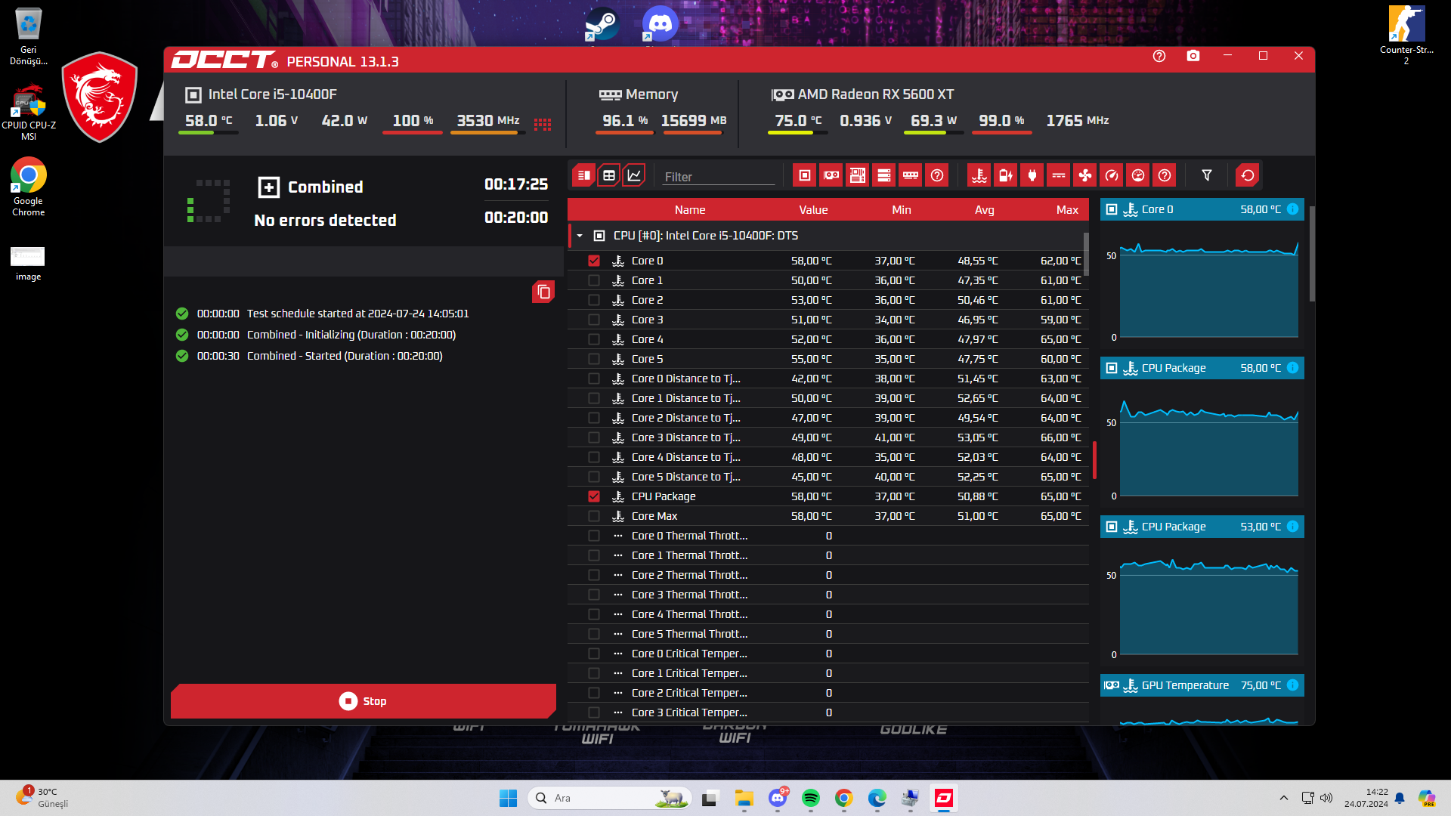
Task: Enable the Core 3 sensor checkbox
Action: click(x=594, y=320)
